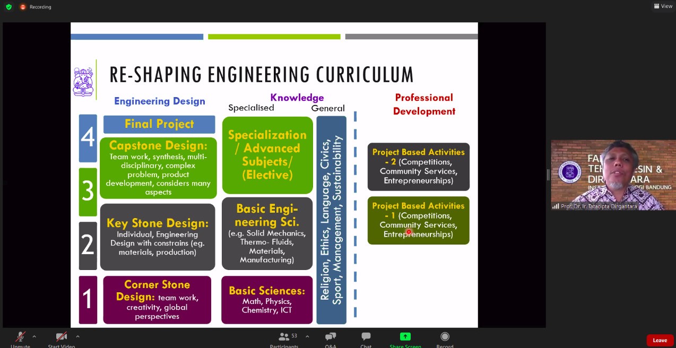
Task: Click the Final Project box on slide
Action: (159, 124)
